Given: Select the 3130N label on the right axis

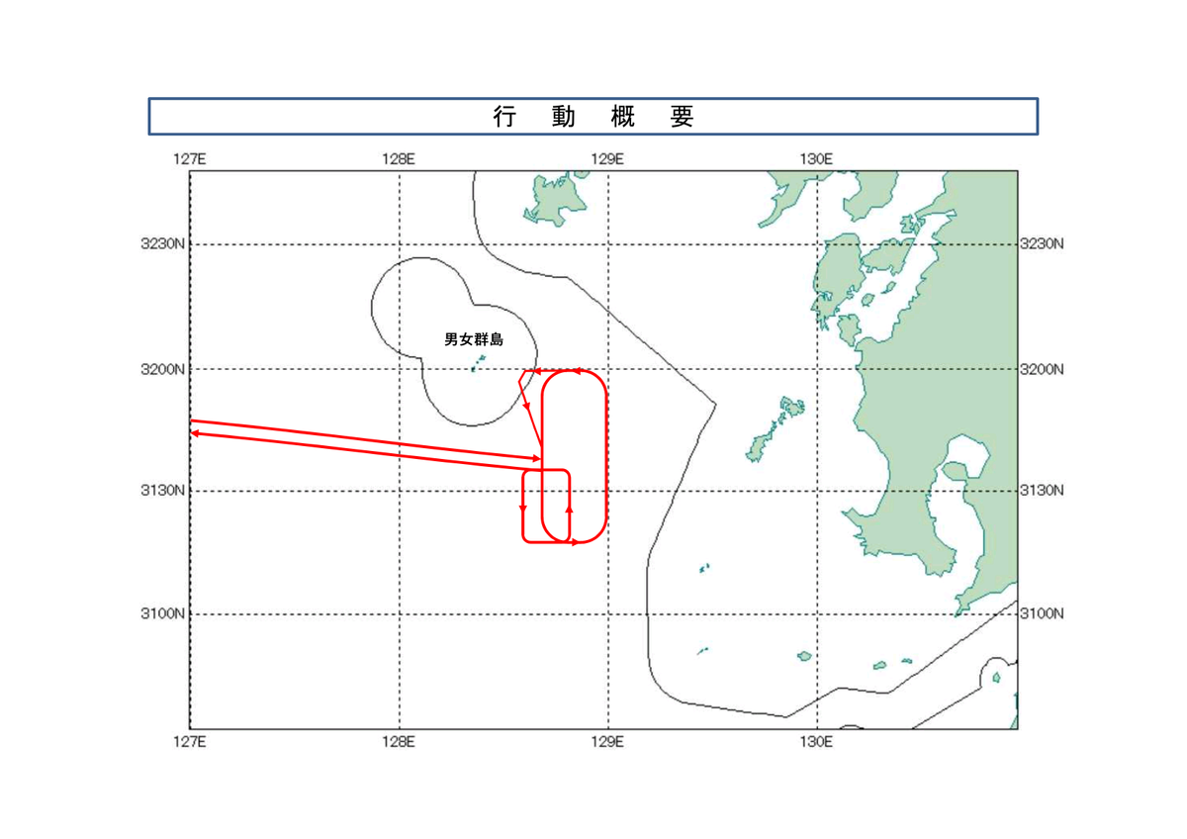Looking at the screenshot, I should pyautogui.click(x=1042, y=491).
